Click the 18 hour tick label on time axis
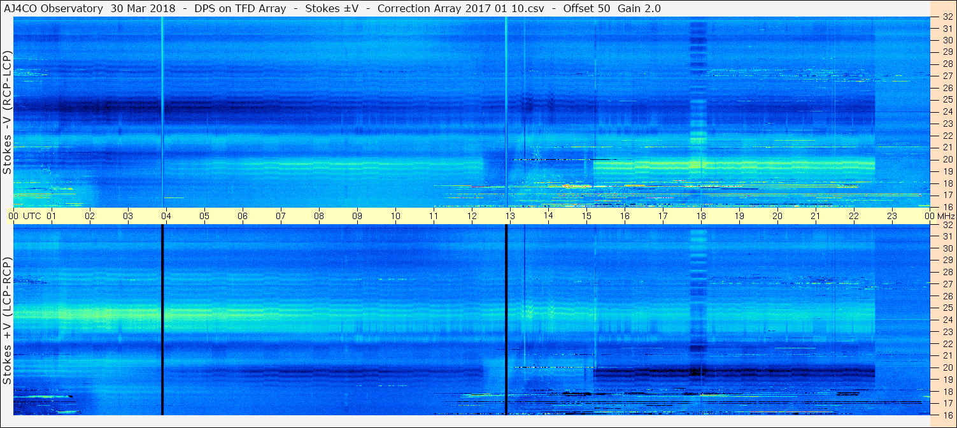Screen dimensions: 957x428 [701, 216]
